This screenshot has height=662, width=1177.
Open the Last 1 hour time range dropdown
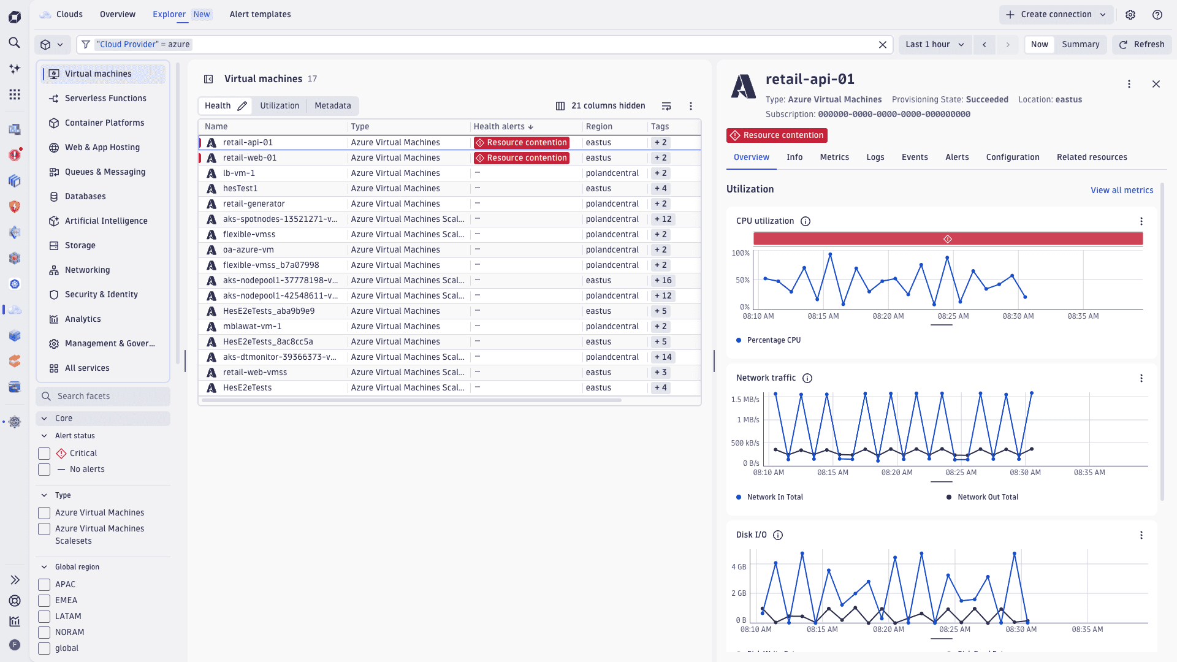tap(935, 44)
